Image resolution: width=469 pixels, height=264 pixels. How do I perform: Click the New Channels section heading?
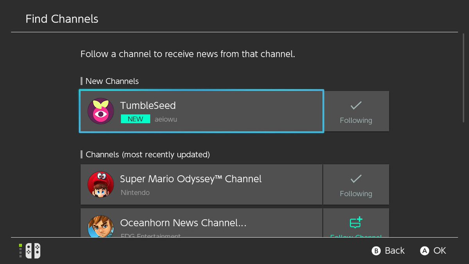(112, 81)
